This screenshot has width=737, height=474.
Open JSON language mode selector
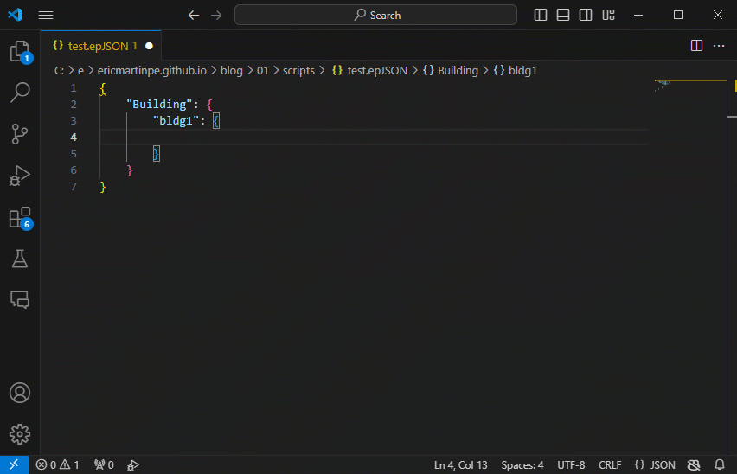(x=655, y=465)
